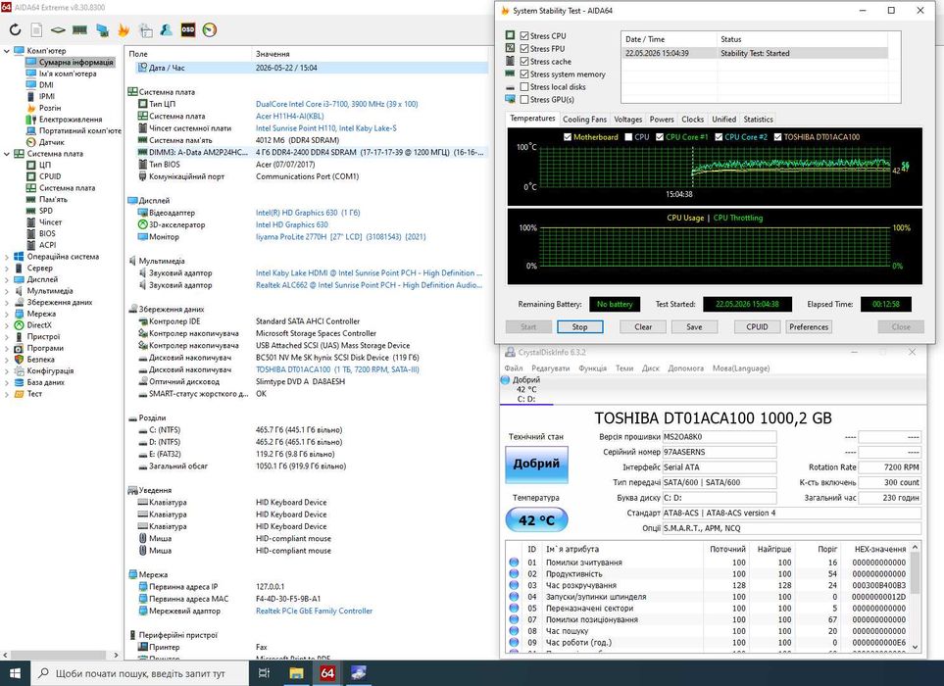Image resolution: width=944 pixels, height=686 pixels.
Task: Select IPMI tree node
Action: (46, 96)
